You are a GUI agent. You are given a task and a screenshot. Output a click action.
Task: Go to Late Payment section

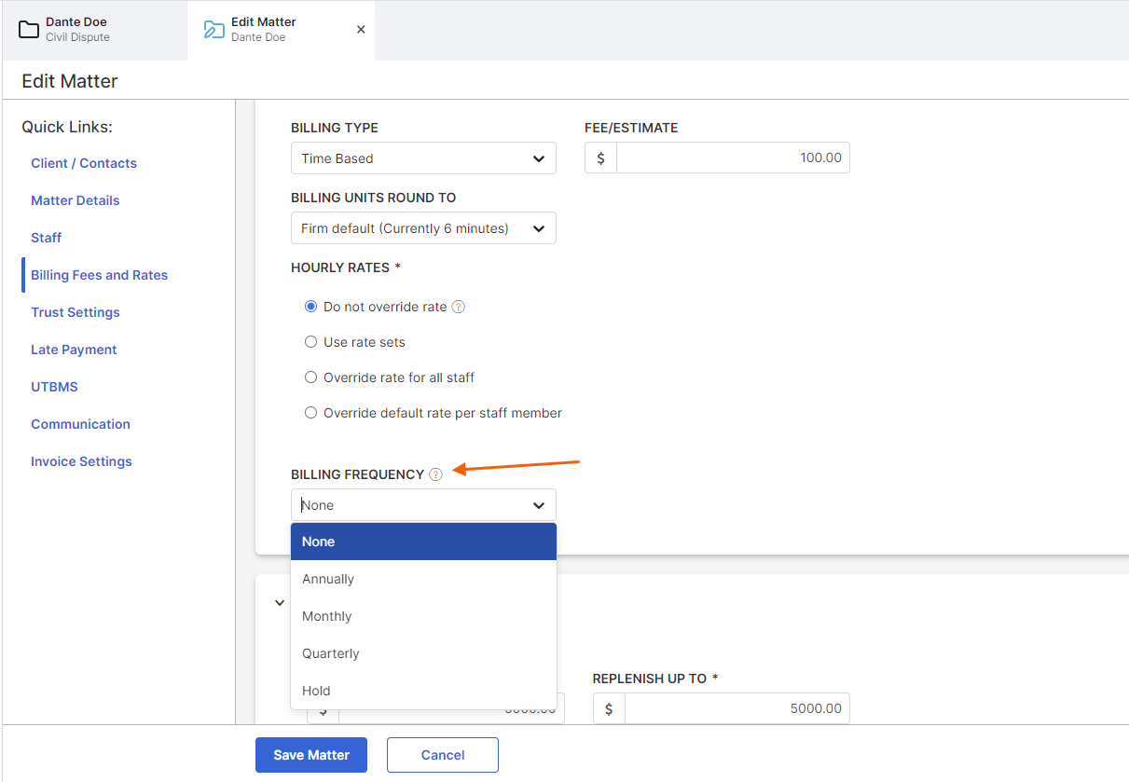click(74, 350)
